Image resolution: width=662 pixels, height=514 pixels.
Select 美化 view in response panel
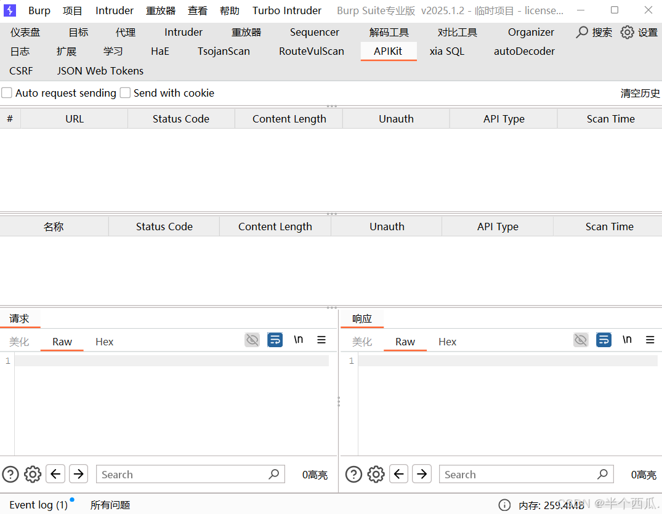pos(362,342)
